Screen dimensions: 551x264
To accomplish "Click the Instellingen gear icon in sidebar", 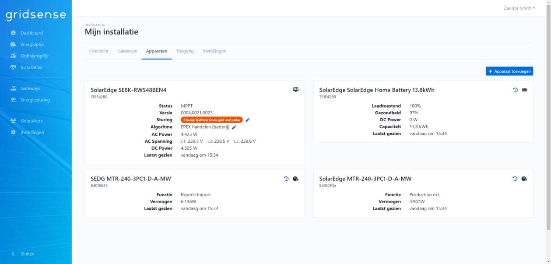I will tap(13, 132).
